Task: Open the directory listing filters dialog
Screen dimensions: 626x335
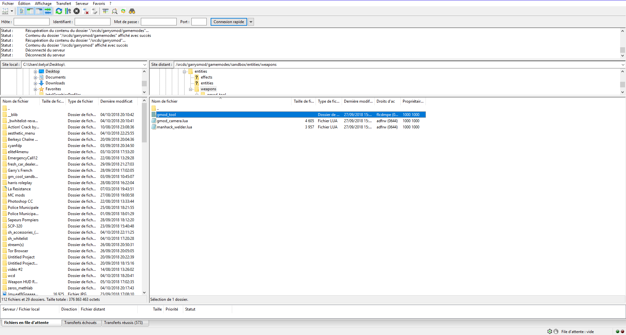Action: point(105,11)
